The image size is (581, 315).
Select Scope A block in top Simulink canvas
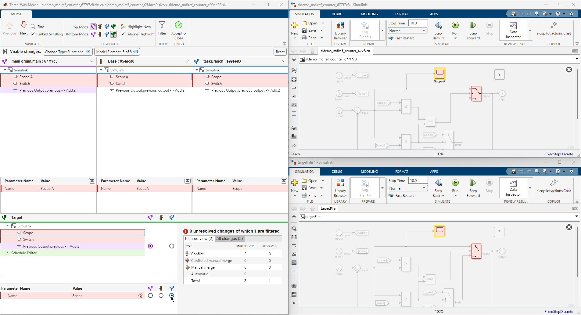click(439, 73)
